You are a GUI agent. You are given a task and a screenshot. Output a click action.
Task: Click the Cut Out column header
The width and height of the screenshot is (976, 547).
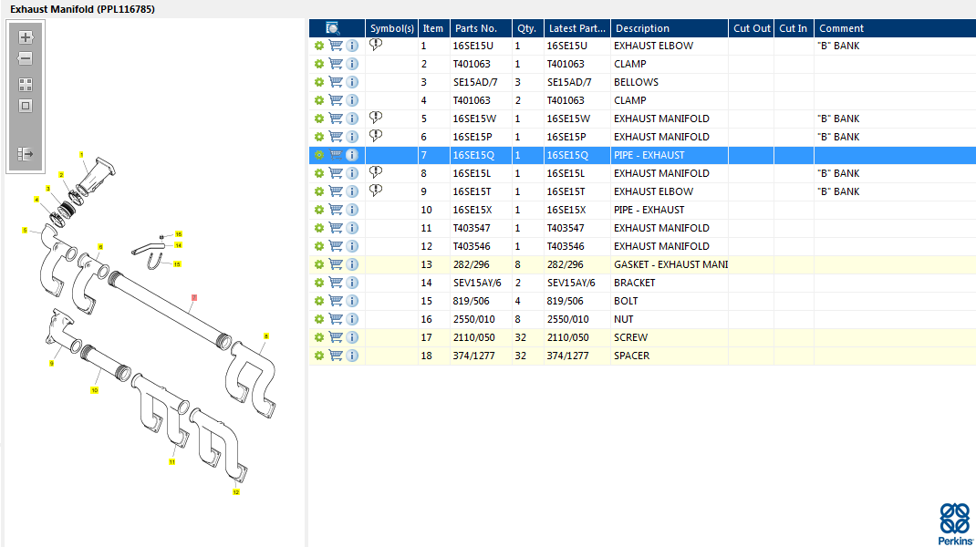[x=752, y=28]
